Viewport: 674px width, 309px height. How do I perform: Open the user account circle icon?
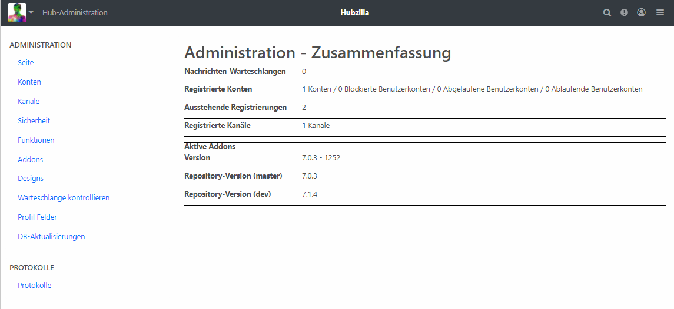point(642,12)
